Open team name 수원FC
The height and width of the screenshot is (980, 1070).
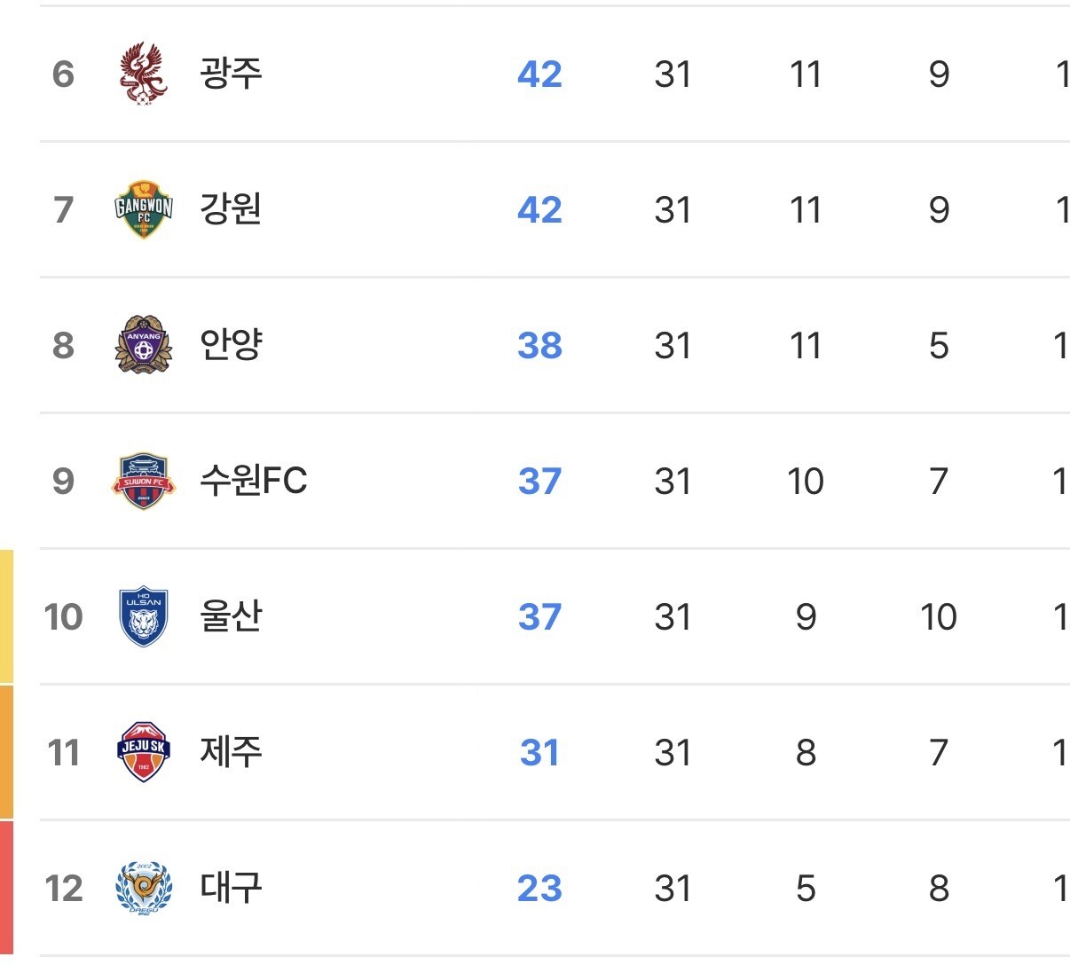pyautogui.click(x=254, y=481)
